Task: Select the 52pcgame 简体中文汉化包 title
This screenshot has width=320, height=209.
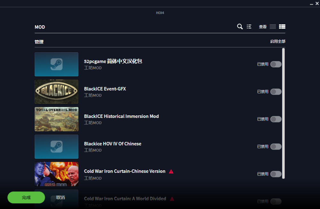Action: tap(113, 61)
